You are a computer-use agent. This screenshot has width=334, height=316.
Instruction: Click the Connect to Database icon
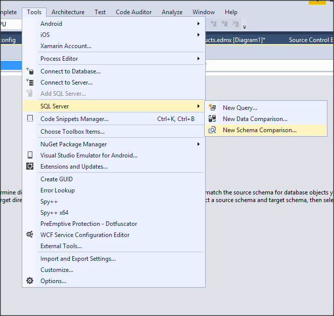(x=30, y=71)
